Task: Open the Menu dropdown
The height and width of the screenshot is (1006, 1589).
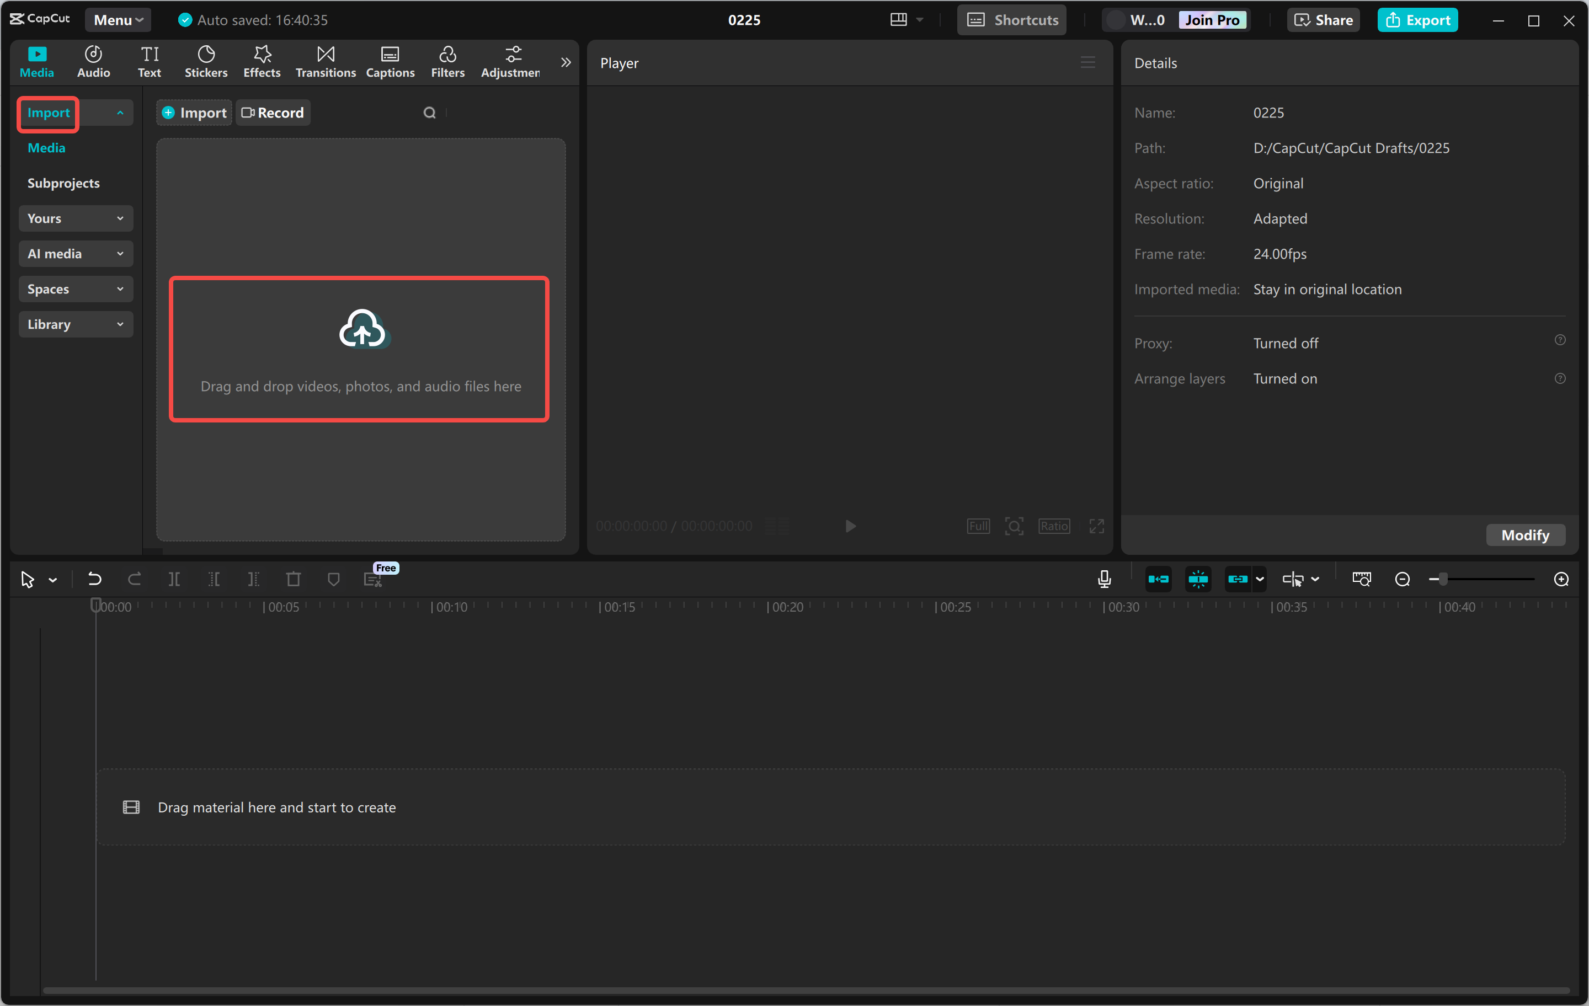Action: [x=118, y=19]
